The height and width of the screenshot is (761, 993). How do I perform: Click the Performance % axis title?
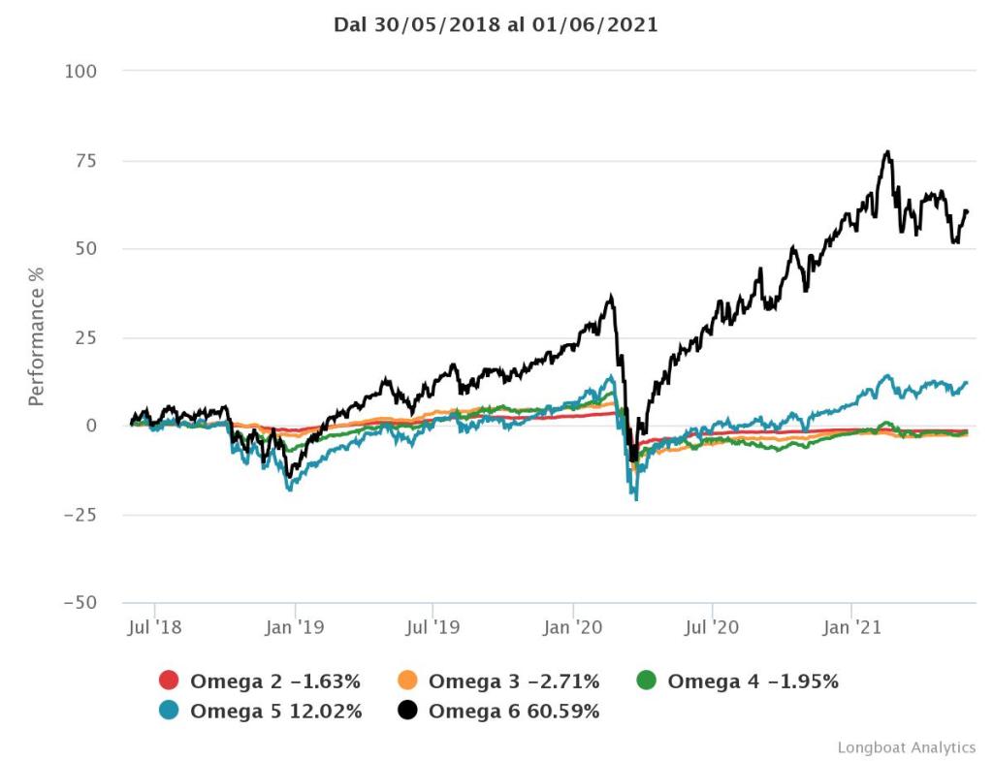(36, 335)
